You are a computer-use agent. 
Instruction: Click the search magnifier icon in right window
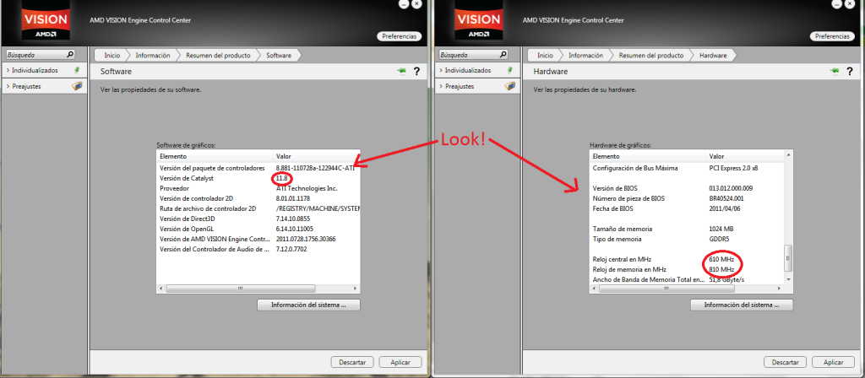click(x=503, y=55)
